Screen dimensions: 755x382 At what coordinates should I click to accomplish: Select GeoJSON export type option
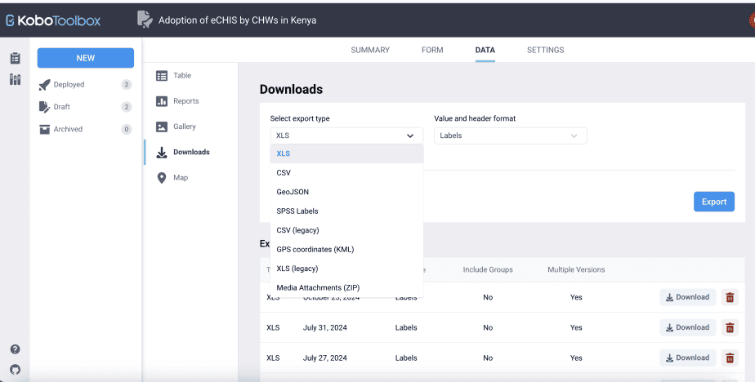click(x=293, y=192)
